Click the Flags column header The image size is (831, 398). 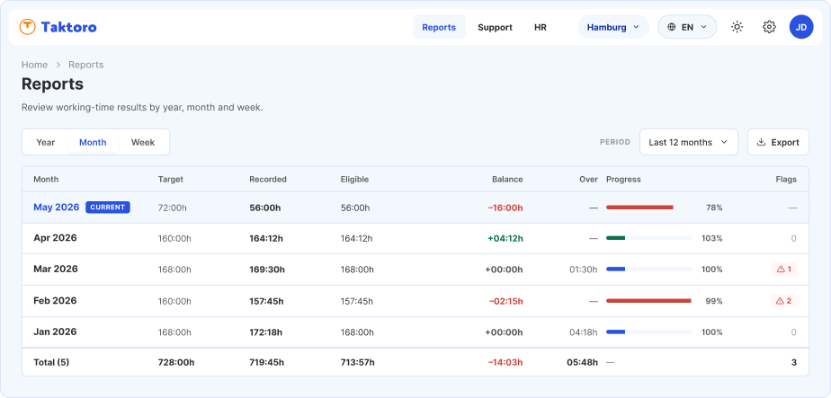pyautogui.click(x=786, y=180)
